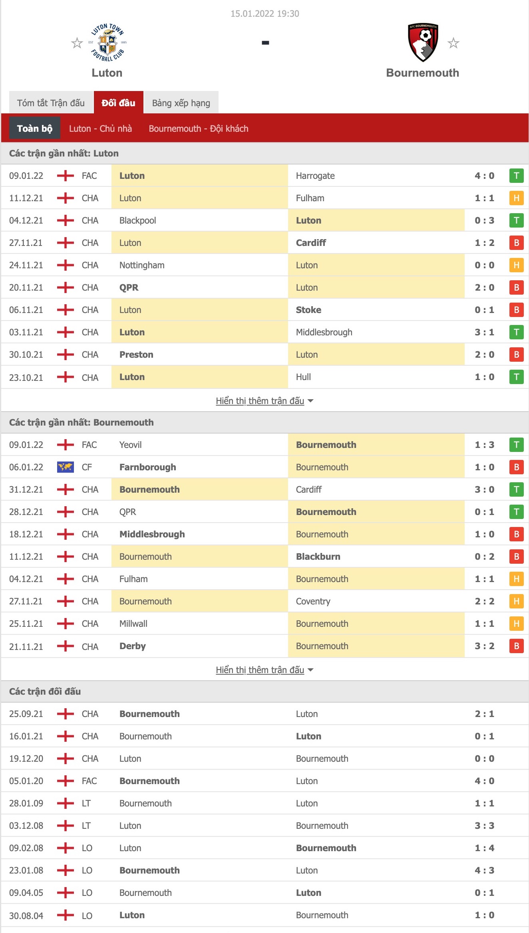Click the date 16.01.21 in head-to-head list
The image size is (529, 933).
click(26, 736)
